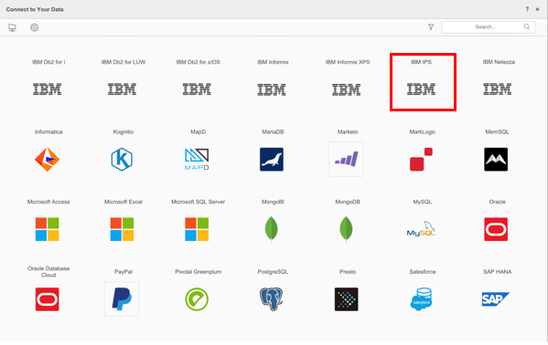This screenshot has width=548, height=345.
Task: Click the "Kognitio" label
Action: point(124,131)
